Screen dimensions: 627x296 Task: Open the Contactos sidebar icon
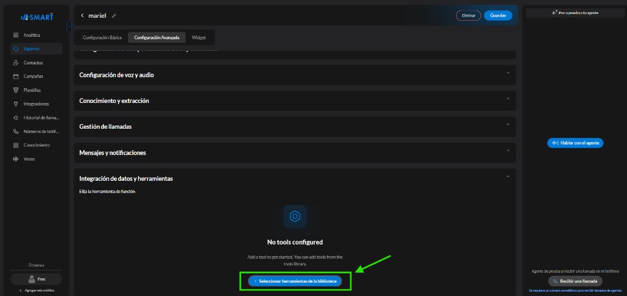[16, 63]
